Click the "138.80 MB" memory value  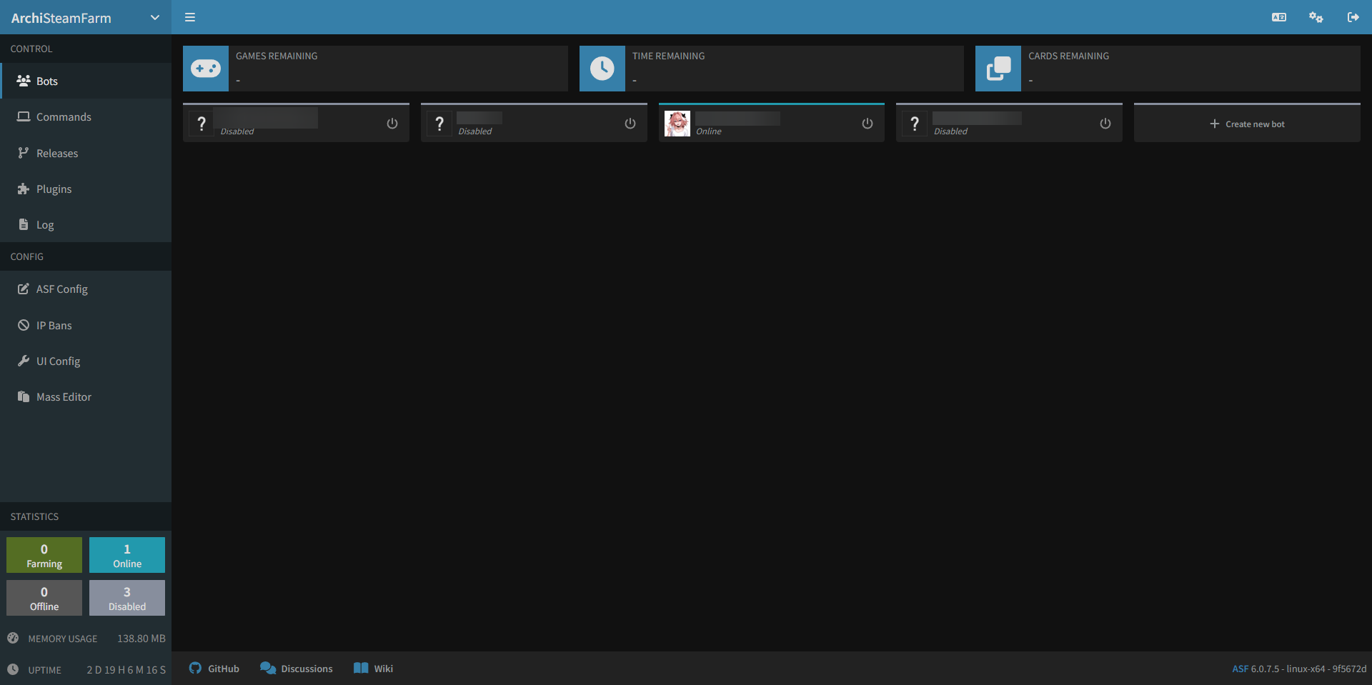tap(141, 639)
